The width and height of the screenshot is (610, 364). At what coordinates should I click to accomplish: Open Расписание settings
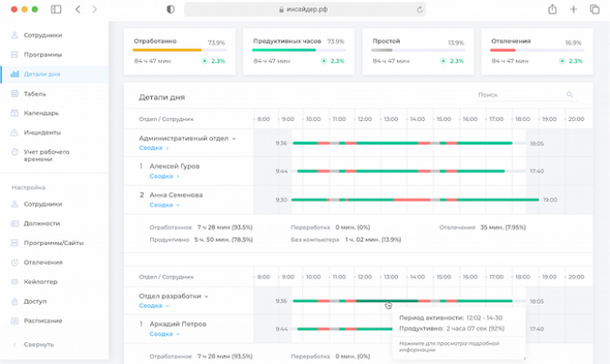point(43,320)
